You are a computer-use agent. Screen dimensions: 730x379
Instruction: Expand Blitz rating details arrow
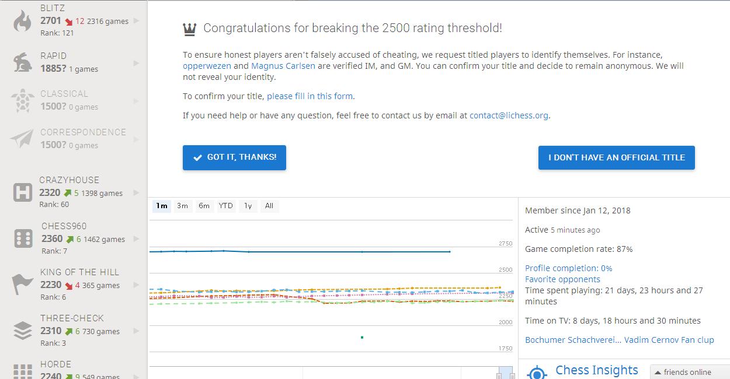tap(136, 21)
